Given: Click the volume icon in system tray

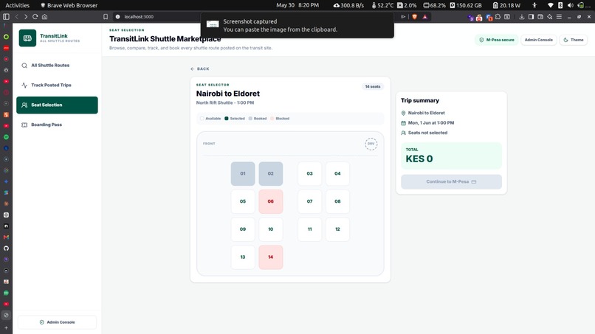Looking at the screenshot, I should (570, 5).
